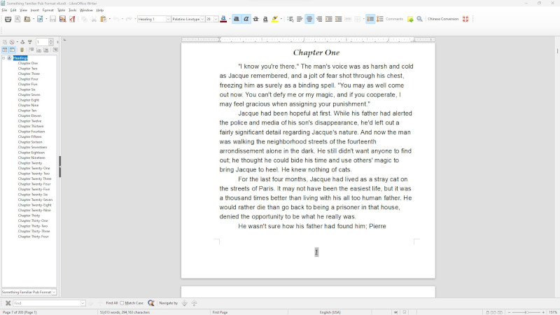The height and width of the screenshot is (315, 560).
Task: Open the Find text history dropdown
Action: pyautogui.click(x=83, y=303)
